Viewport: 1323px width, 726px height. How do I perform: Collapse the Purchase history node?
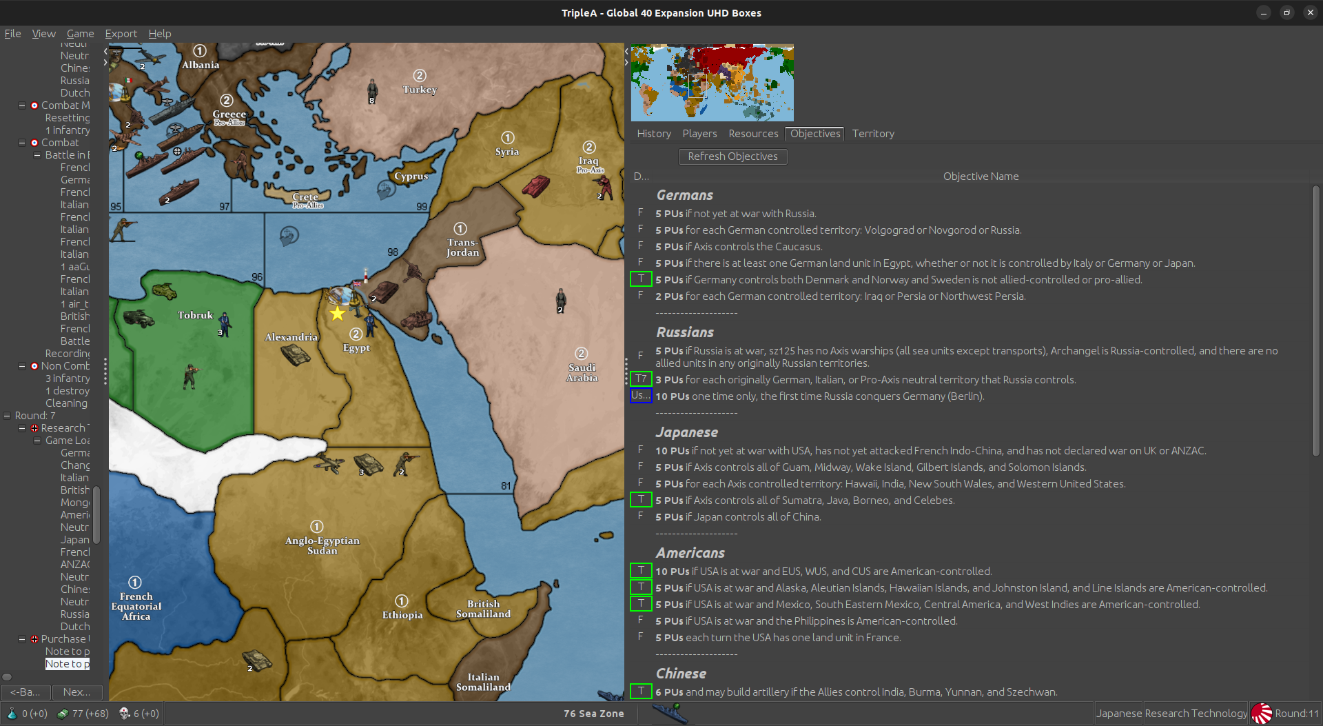click(22, 639)
